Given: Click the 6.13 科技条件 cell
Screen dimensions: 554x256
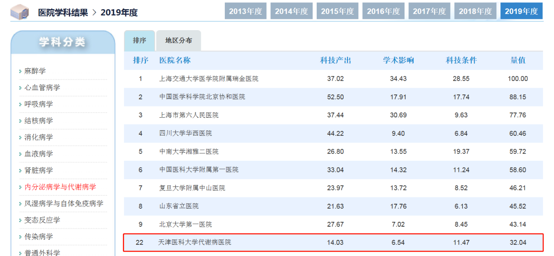Looking at the screenshot, I should (x=461, y=206).
